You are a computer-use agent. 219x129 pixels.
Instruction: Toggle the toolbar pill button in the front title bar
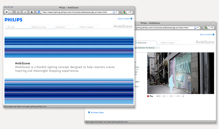click(x=132, y=8)
